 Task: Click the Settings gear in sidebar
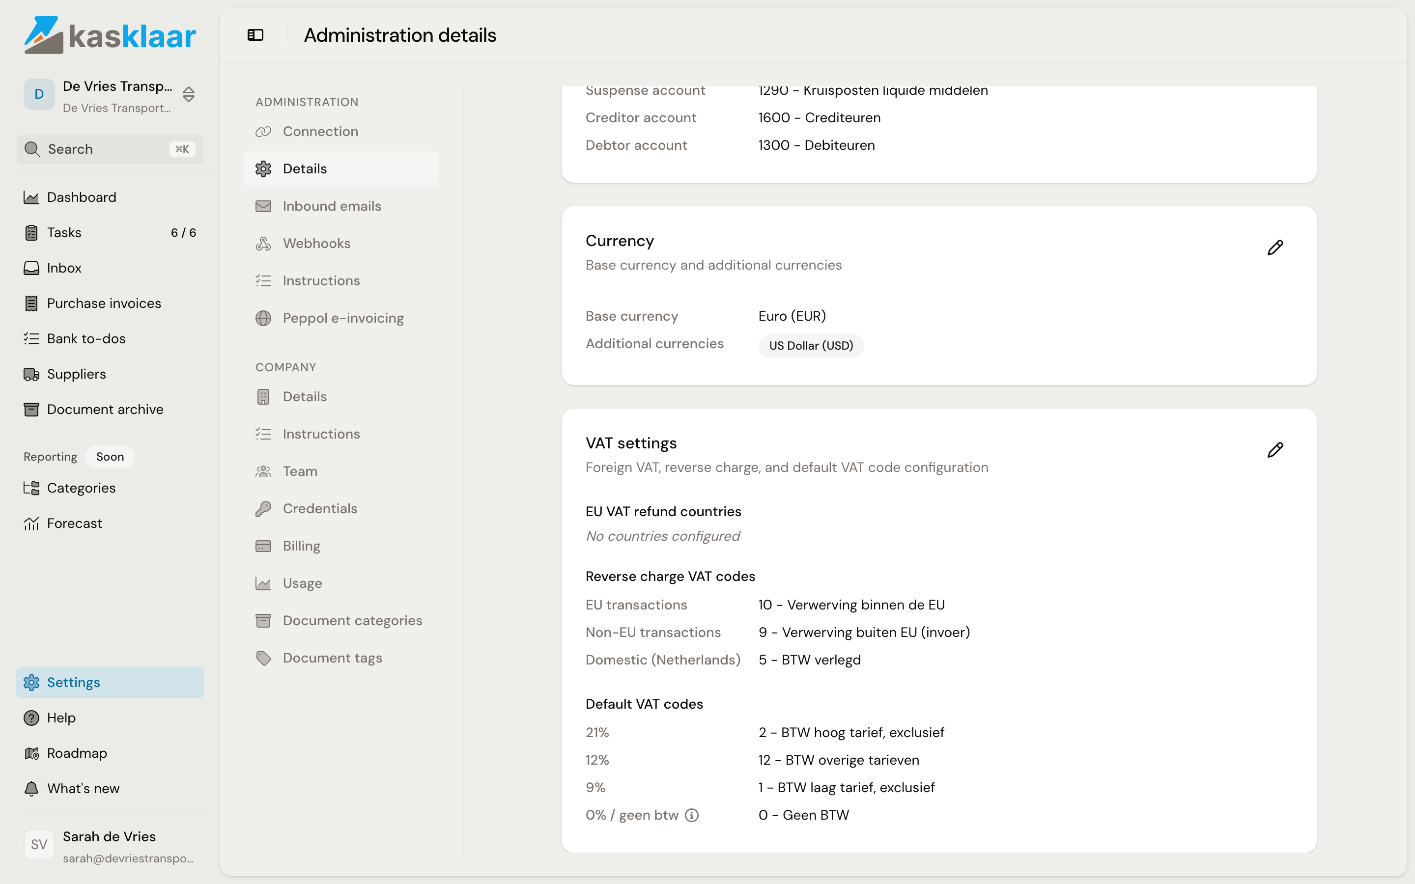(31, 682)
